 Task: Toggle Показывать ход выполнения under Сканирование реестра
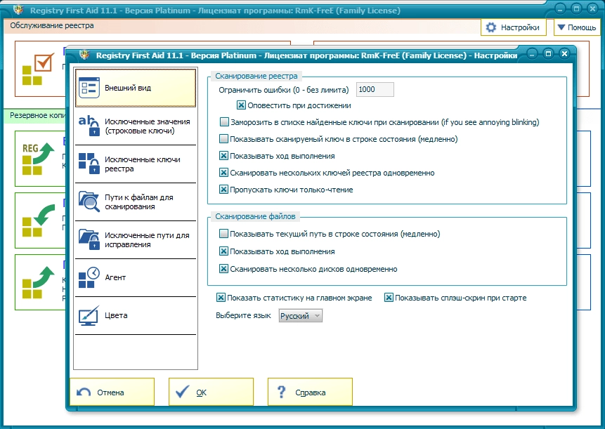[223, 156]
